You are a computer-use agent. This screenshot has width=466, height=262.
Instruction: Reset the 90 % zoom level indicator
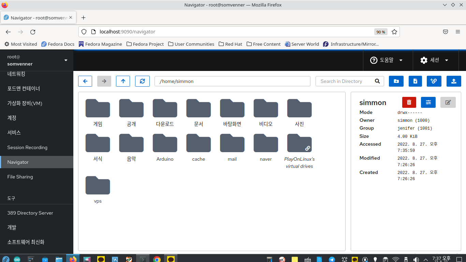point(381,32)
